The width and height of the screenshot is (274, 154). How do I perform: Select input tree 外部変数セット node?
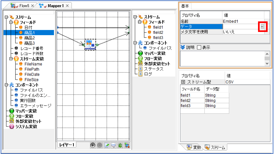[28, 121]
